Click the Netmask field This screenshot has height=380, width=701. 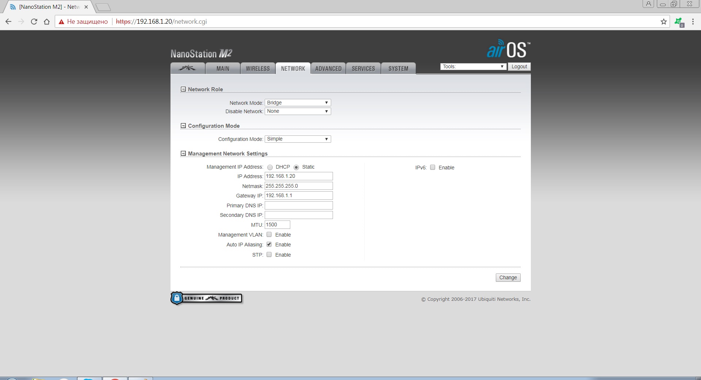[299, 186]
